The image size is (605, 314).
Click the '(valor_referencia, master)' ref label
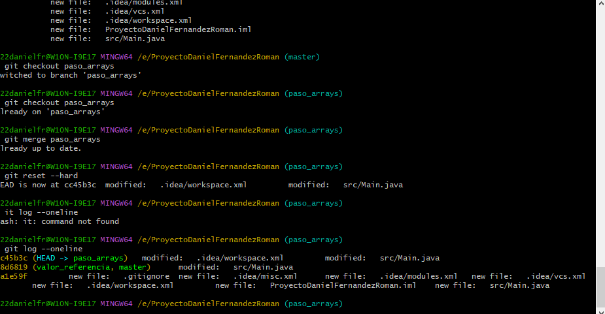pyautogui.click(x=92, y=268)
